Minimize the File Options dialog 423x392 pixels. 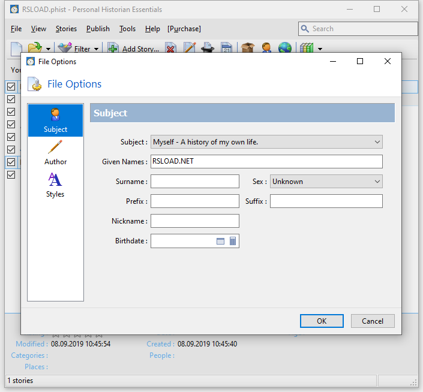click(x=333, y=61)
